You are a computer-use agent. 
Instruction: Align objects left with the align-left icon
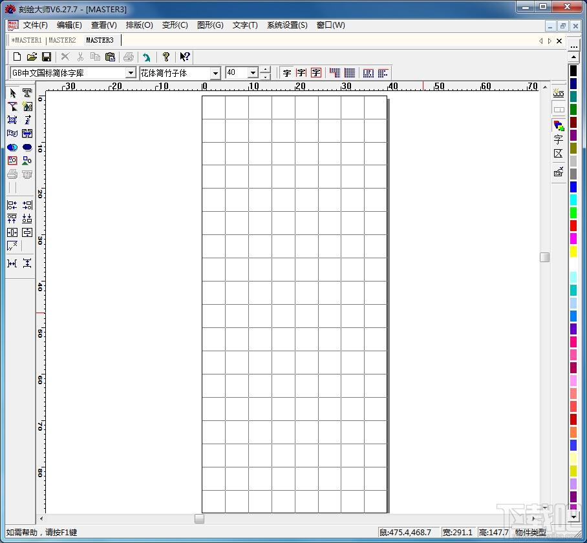click(x=12, y=205)
